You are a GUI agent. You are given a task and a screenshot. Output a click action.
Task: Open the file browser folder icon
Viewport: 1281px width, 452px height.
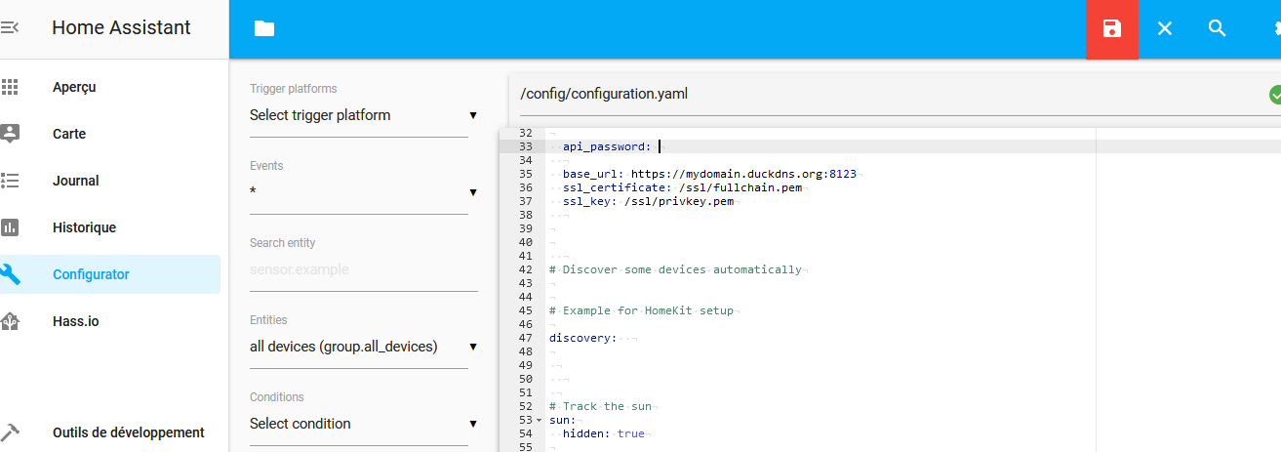264,29
